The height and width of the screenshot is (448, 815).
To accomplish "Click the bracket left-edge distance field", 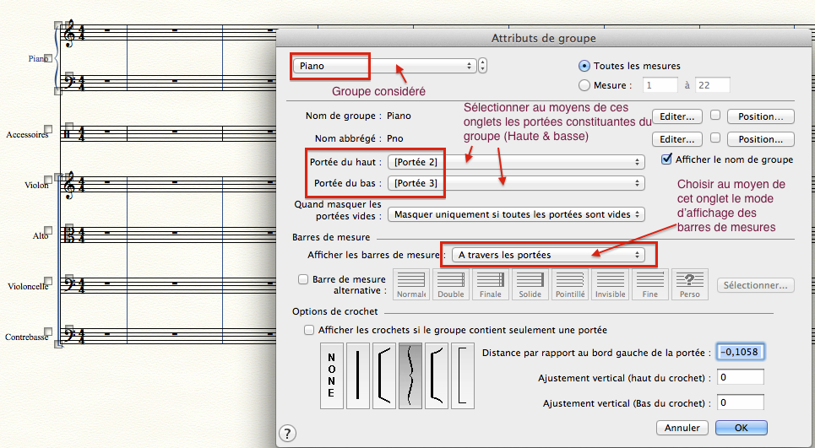I will [x=740, y=353].
